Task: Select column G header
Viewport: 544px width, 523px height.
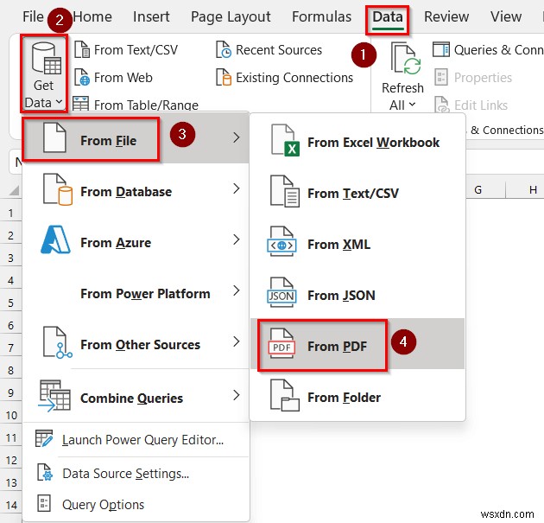Action: click(485, 189)
